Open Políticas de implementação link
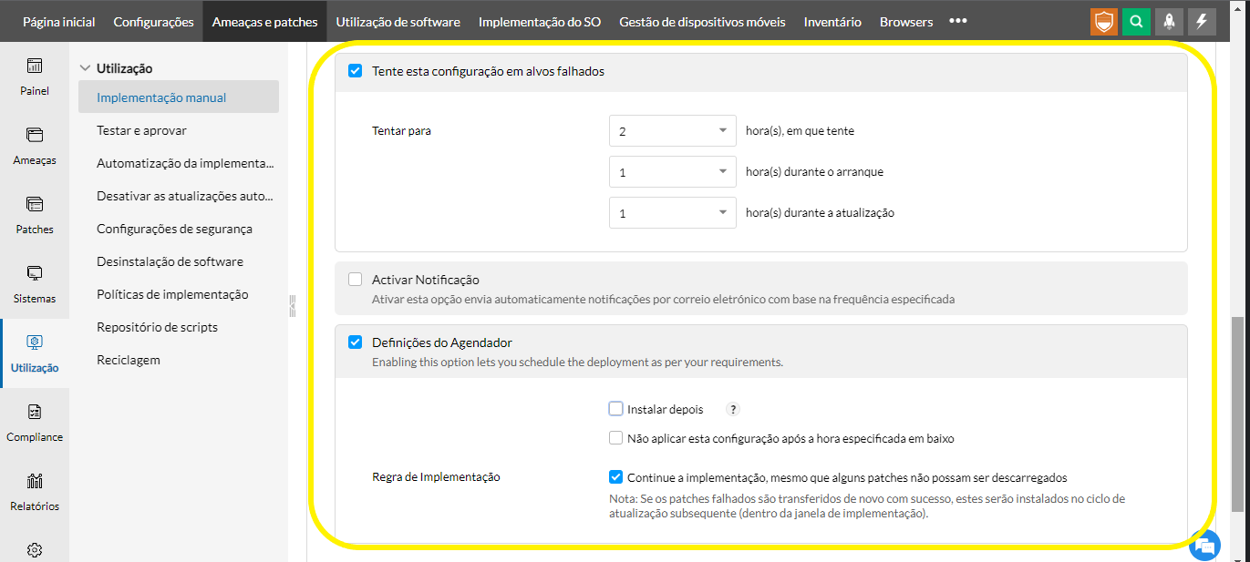The height and width of the screenshot is (562, 1250). (172, 294)
